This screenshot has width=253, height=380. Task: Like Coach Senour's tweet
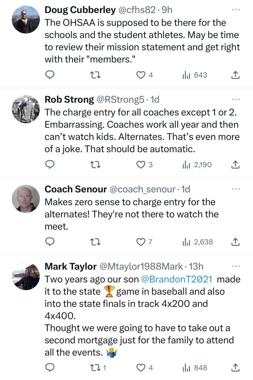pyautogui.click(x=141, y=242)
